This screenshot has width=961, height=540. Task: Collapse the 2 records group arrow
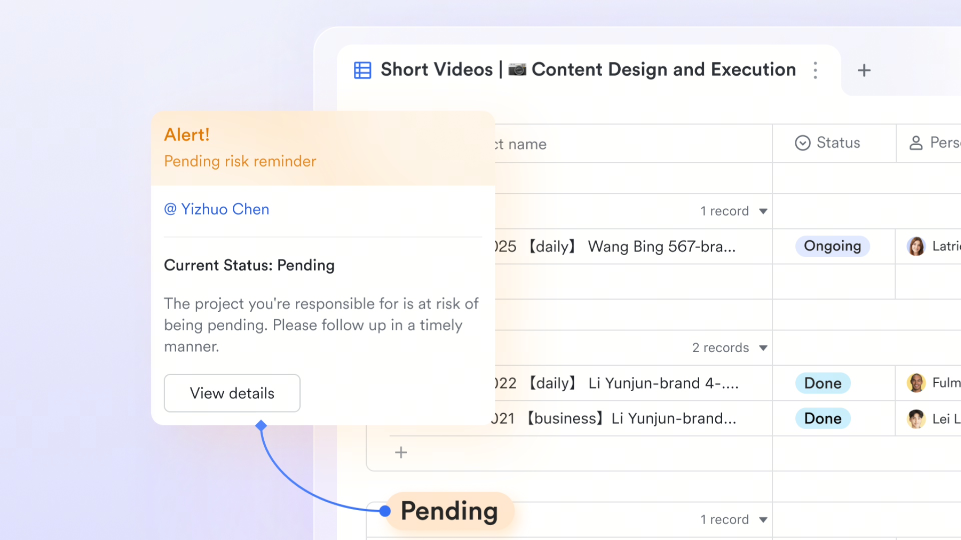tap(763, 347)
